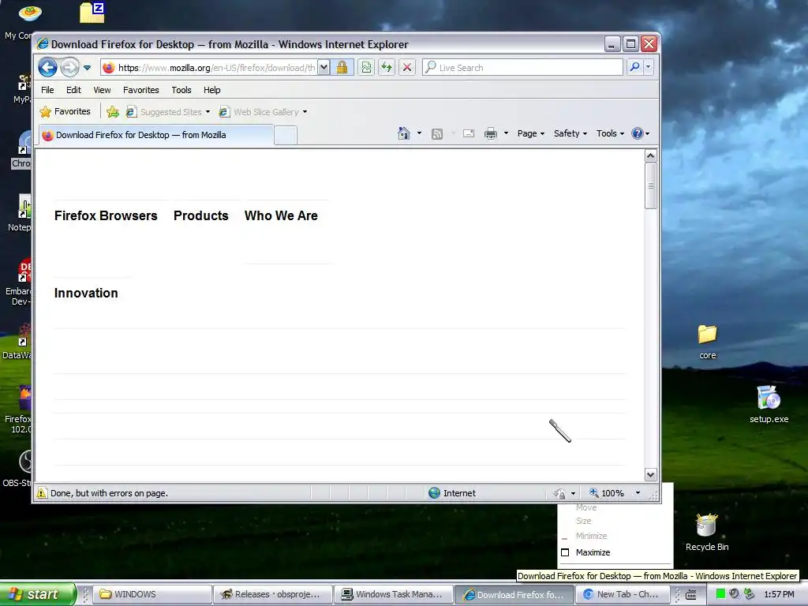Open search provider options dropdown

click(649, 67)
